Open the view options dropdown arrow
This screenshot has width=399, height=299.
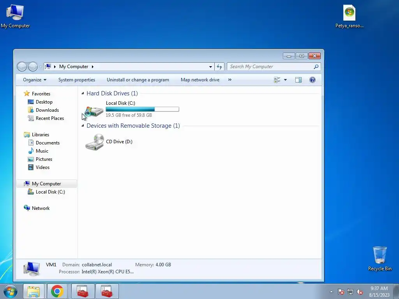[x=285, y=80]
